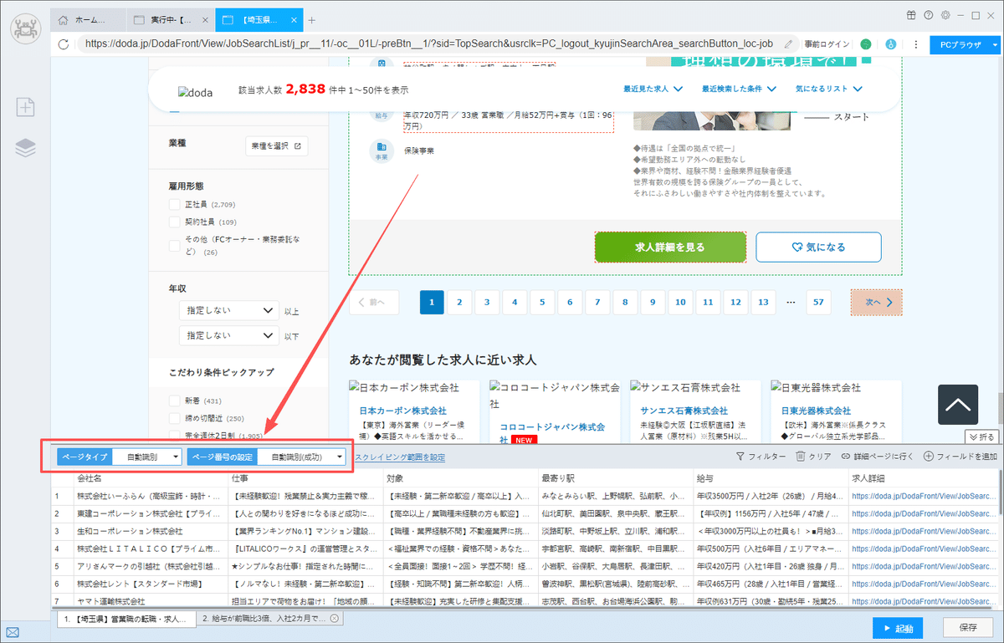Click the 求人詳細を見る button
This screenshot has width=1004, height=643.
669,248
